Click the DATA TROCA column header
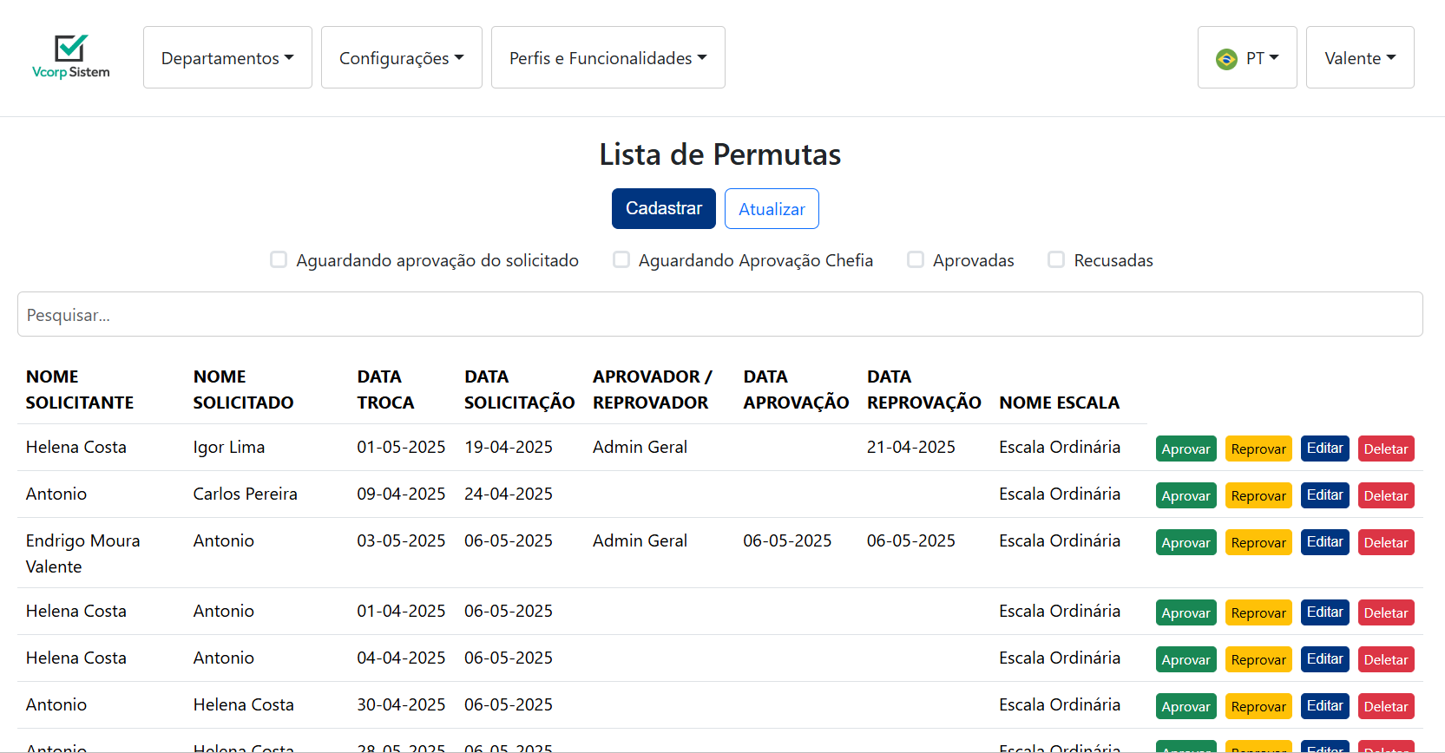Screen dimensions: 1445x753 click(385, 390)
